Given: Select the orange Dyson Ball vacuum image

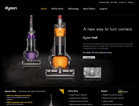Looking at the screenshot, I should click(x=60, y=48).
